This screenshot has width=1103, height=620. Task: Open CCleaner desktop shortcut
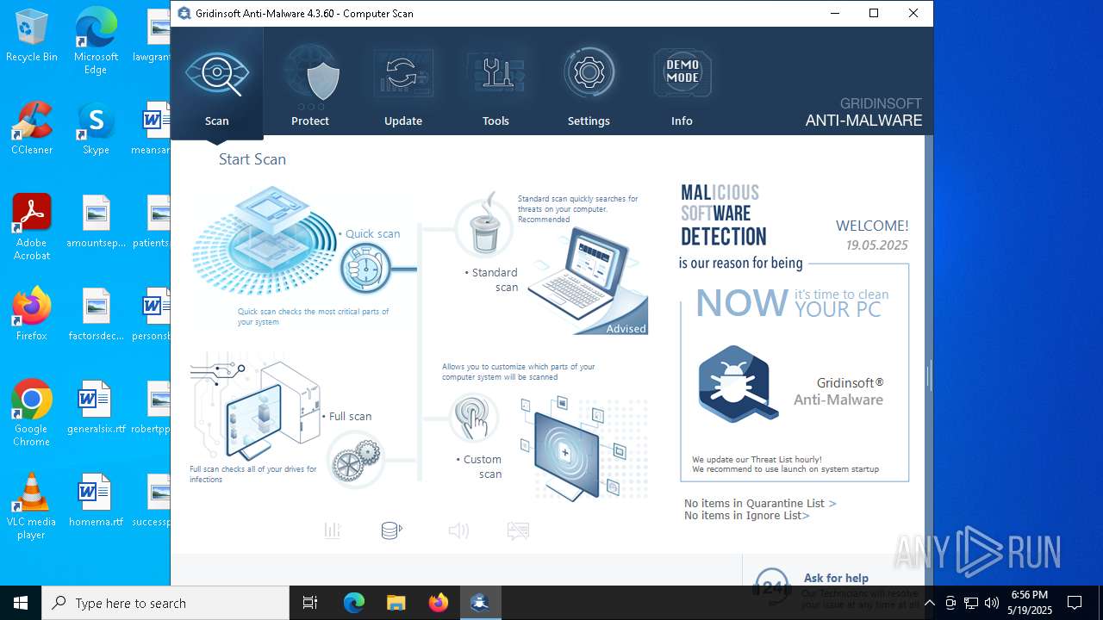(x=32, y=129)
